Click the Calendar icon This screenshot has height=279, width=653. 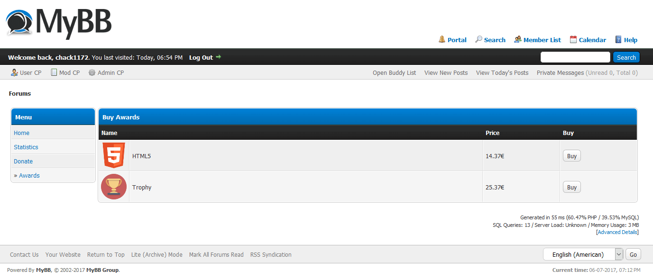point(573,39)
